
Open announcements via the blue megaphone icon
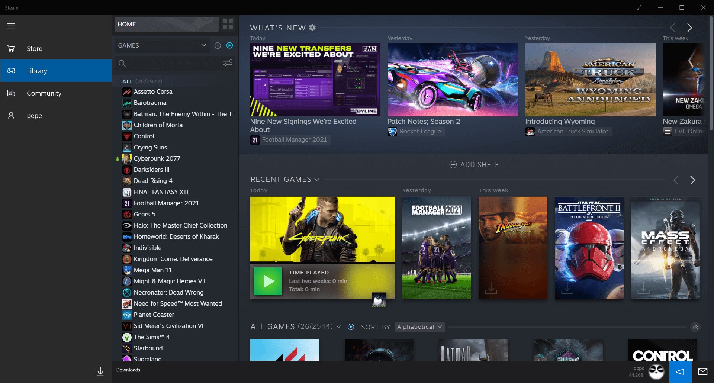click(x=680, y=371)
